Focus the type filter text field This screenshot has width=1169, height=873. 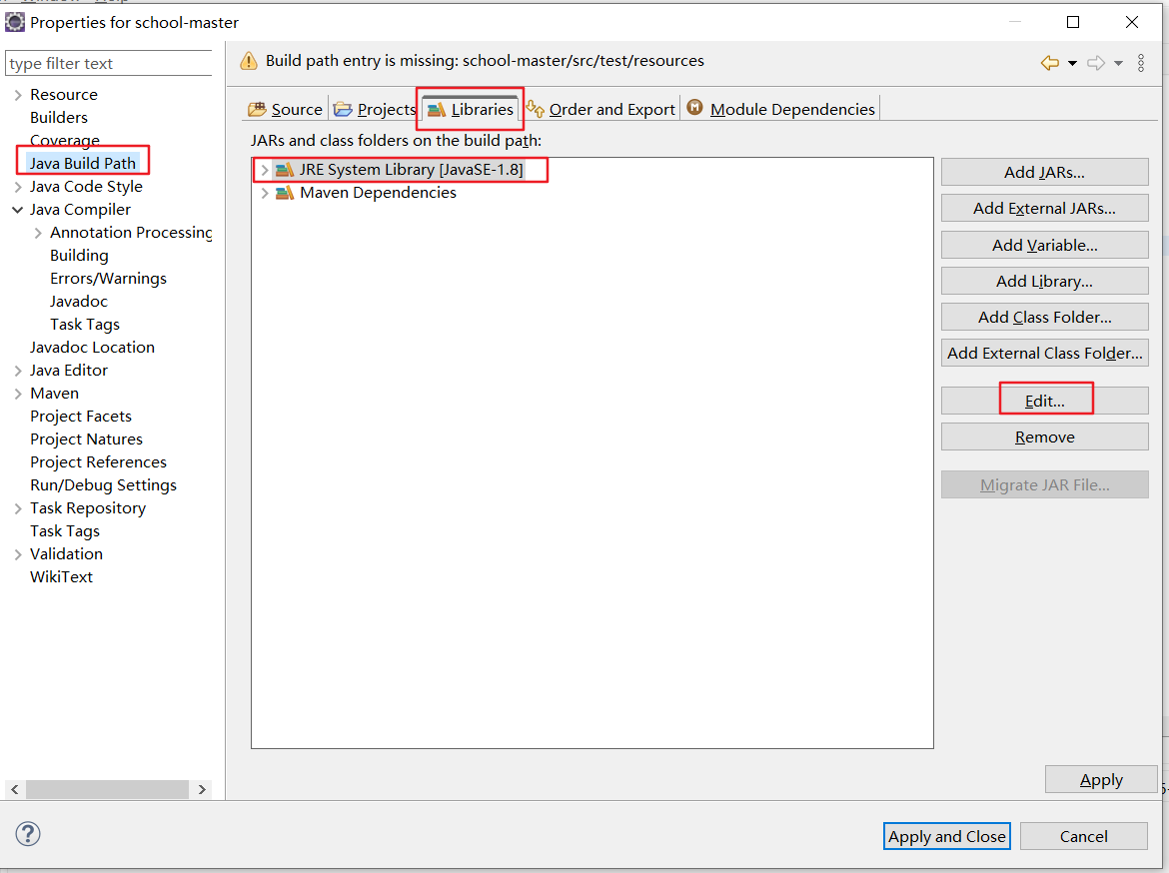pyautogui.click(x=108, y=63)
